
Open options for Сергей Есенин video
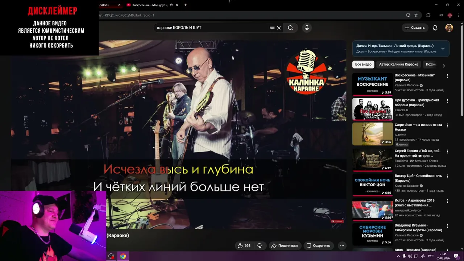[x=447, y=152]
